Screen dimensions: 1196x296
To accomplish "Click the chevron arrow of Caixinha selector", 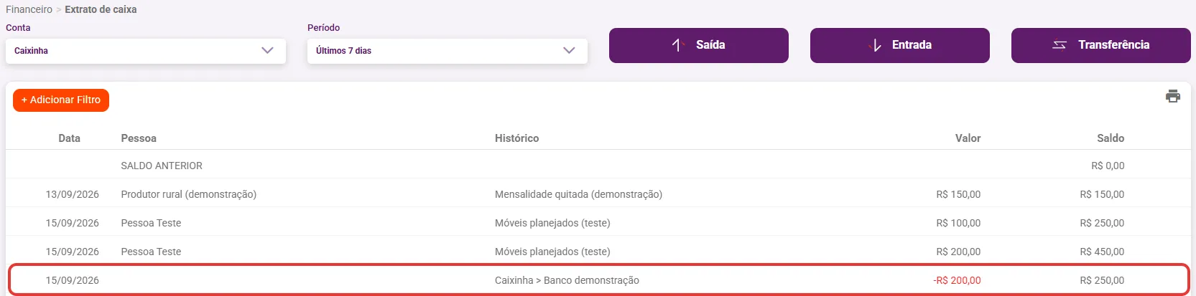I will 268,50.
